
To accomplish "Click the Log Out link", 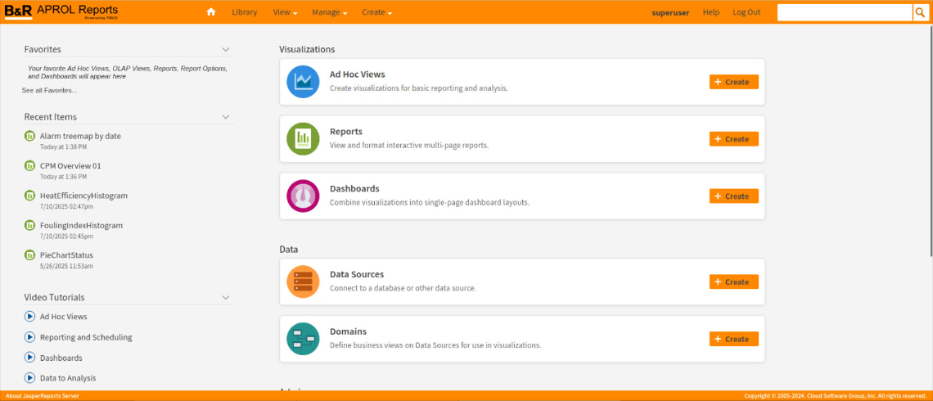I will [746, 12].
